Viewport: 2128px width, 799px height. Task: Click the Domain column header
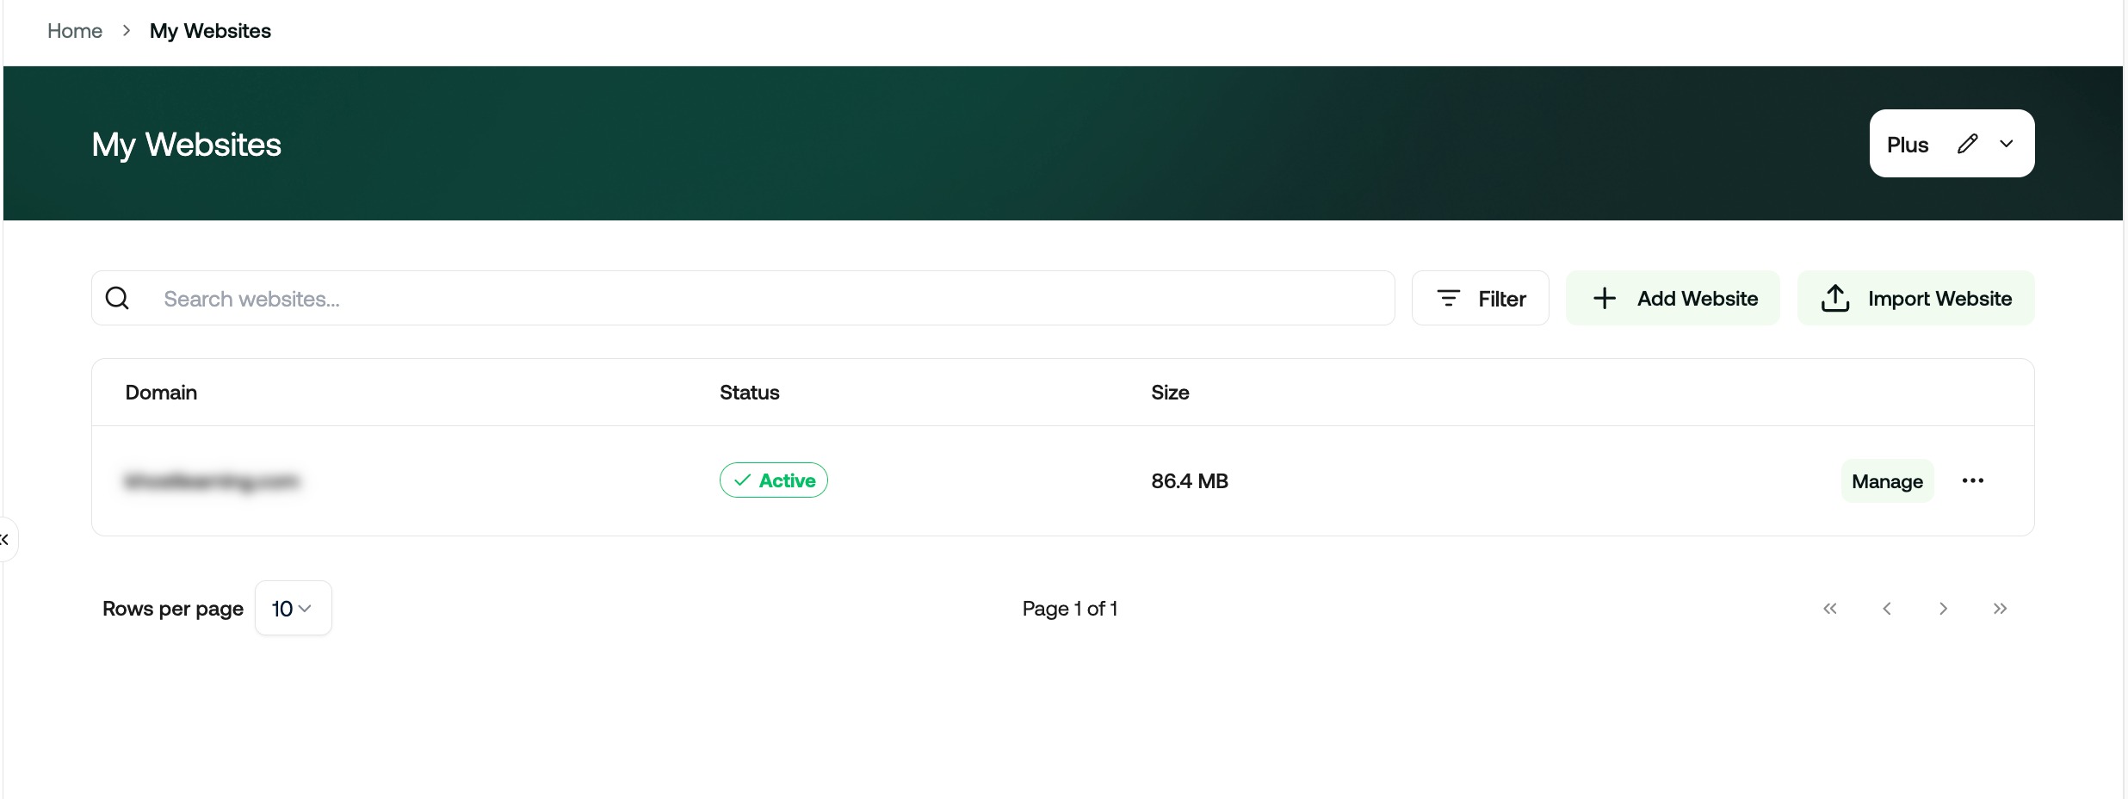pyautogui.click(x=161, y=393)
